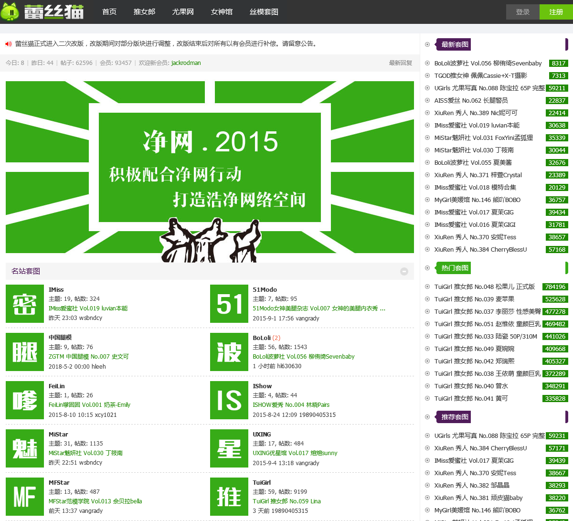Image resolution: width=573 pixels, height=521 pixels.
Task: Click the MiStar forum title
Action: [x=58, y=434]
